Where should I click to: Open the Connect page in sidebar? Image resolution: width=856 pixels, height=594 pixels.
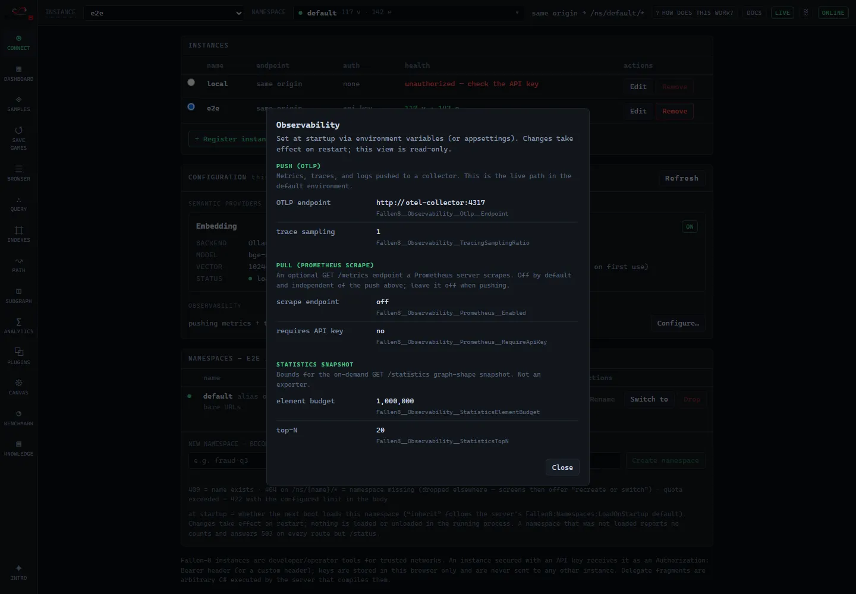[x=18, y=43]
